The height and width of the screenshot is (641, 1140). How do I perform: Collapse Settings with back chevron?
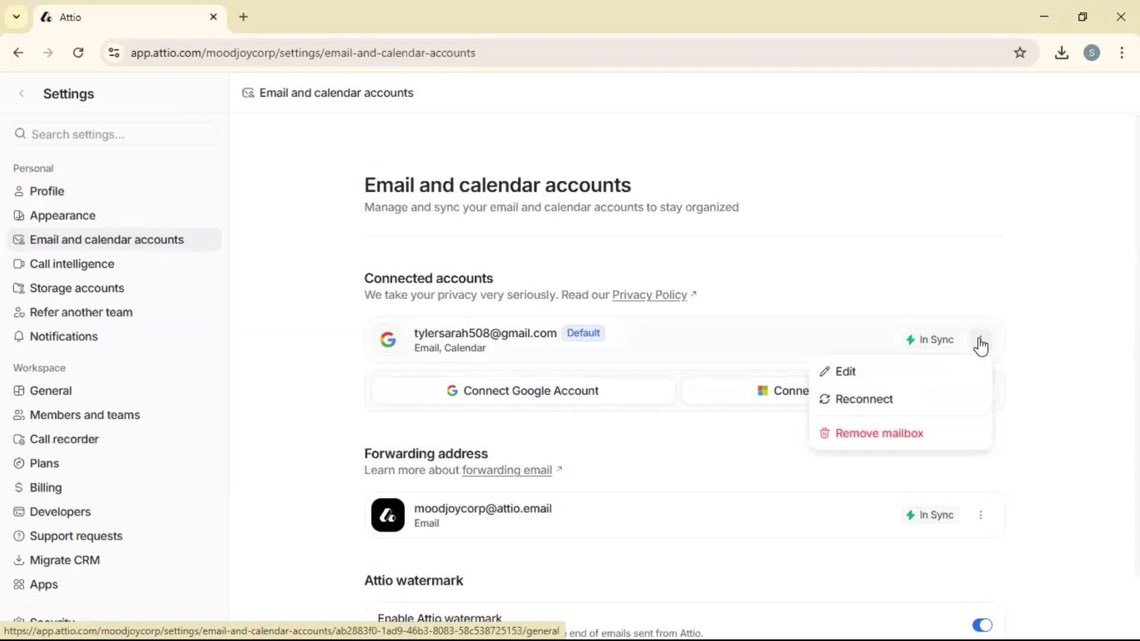pyautogui.click(x=21, y=94)
